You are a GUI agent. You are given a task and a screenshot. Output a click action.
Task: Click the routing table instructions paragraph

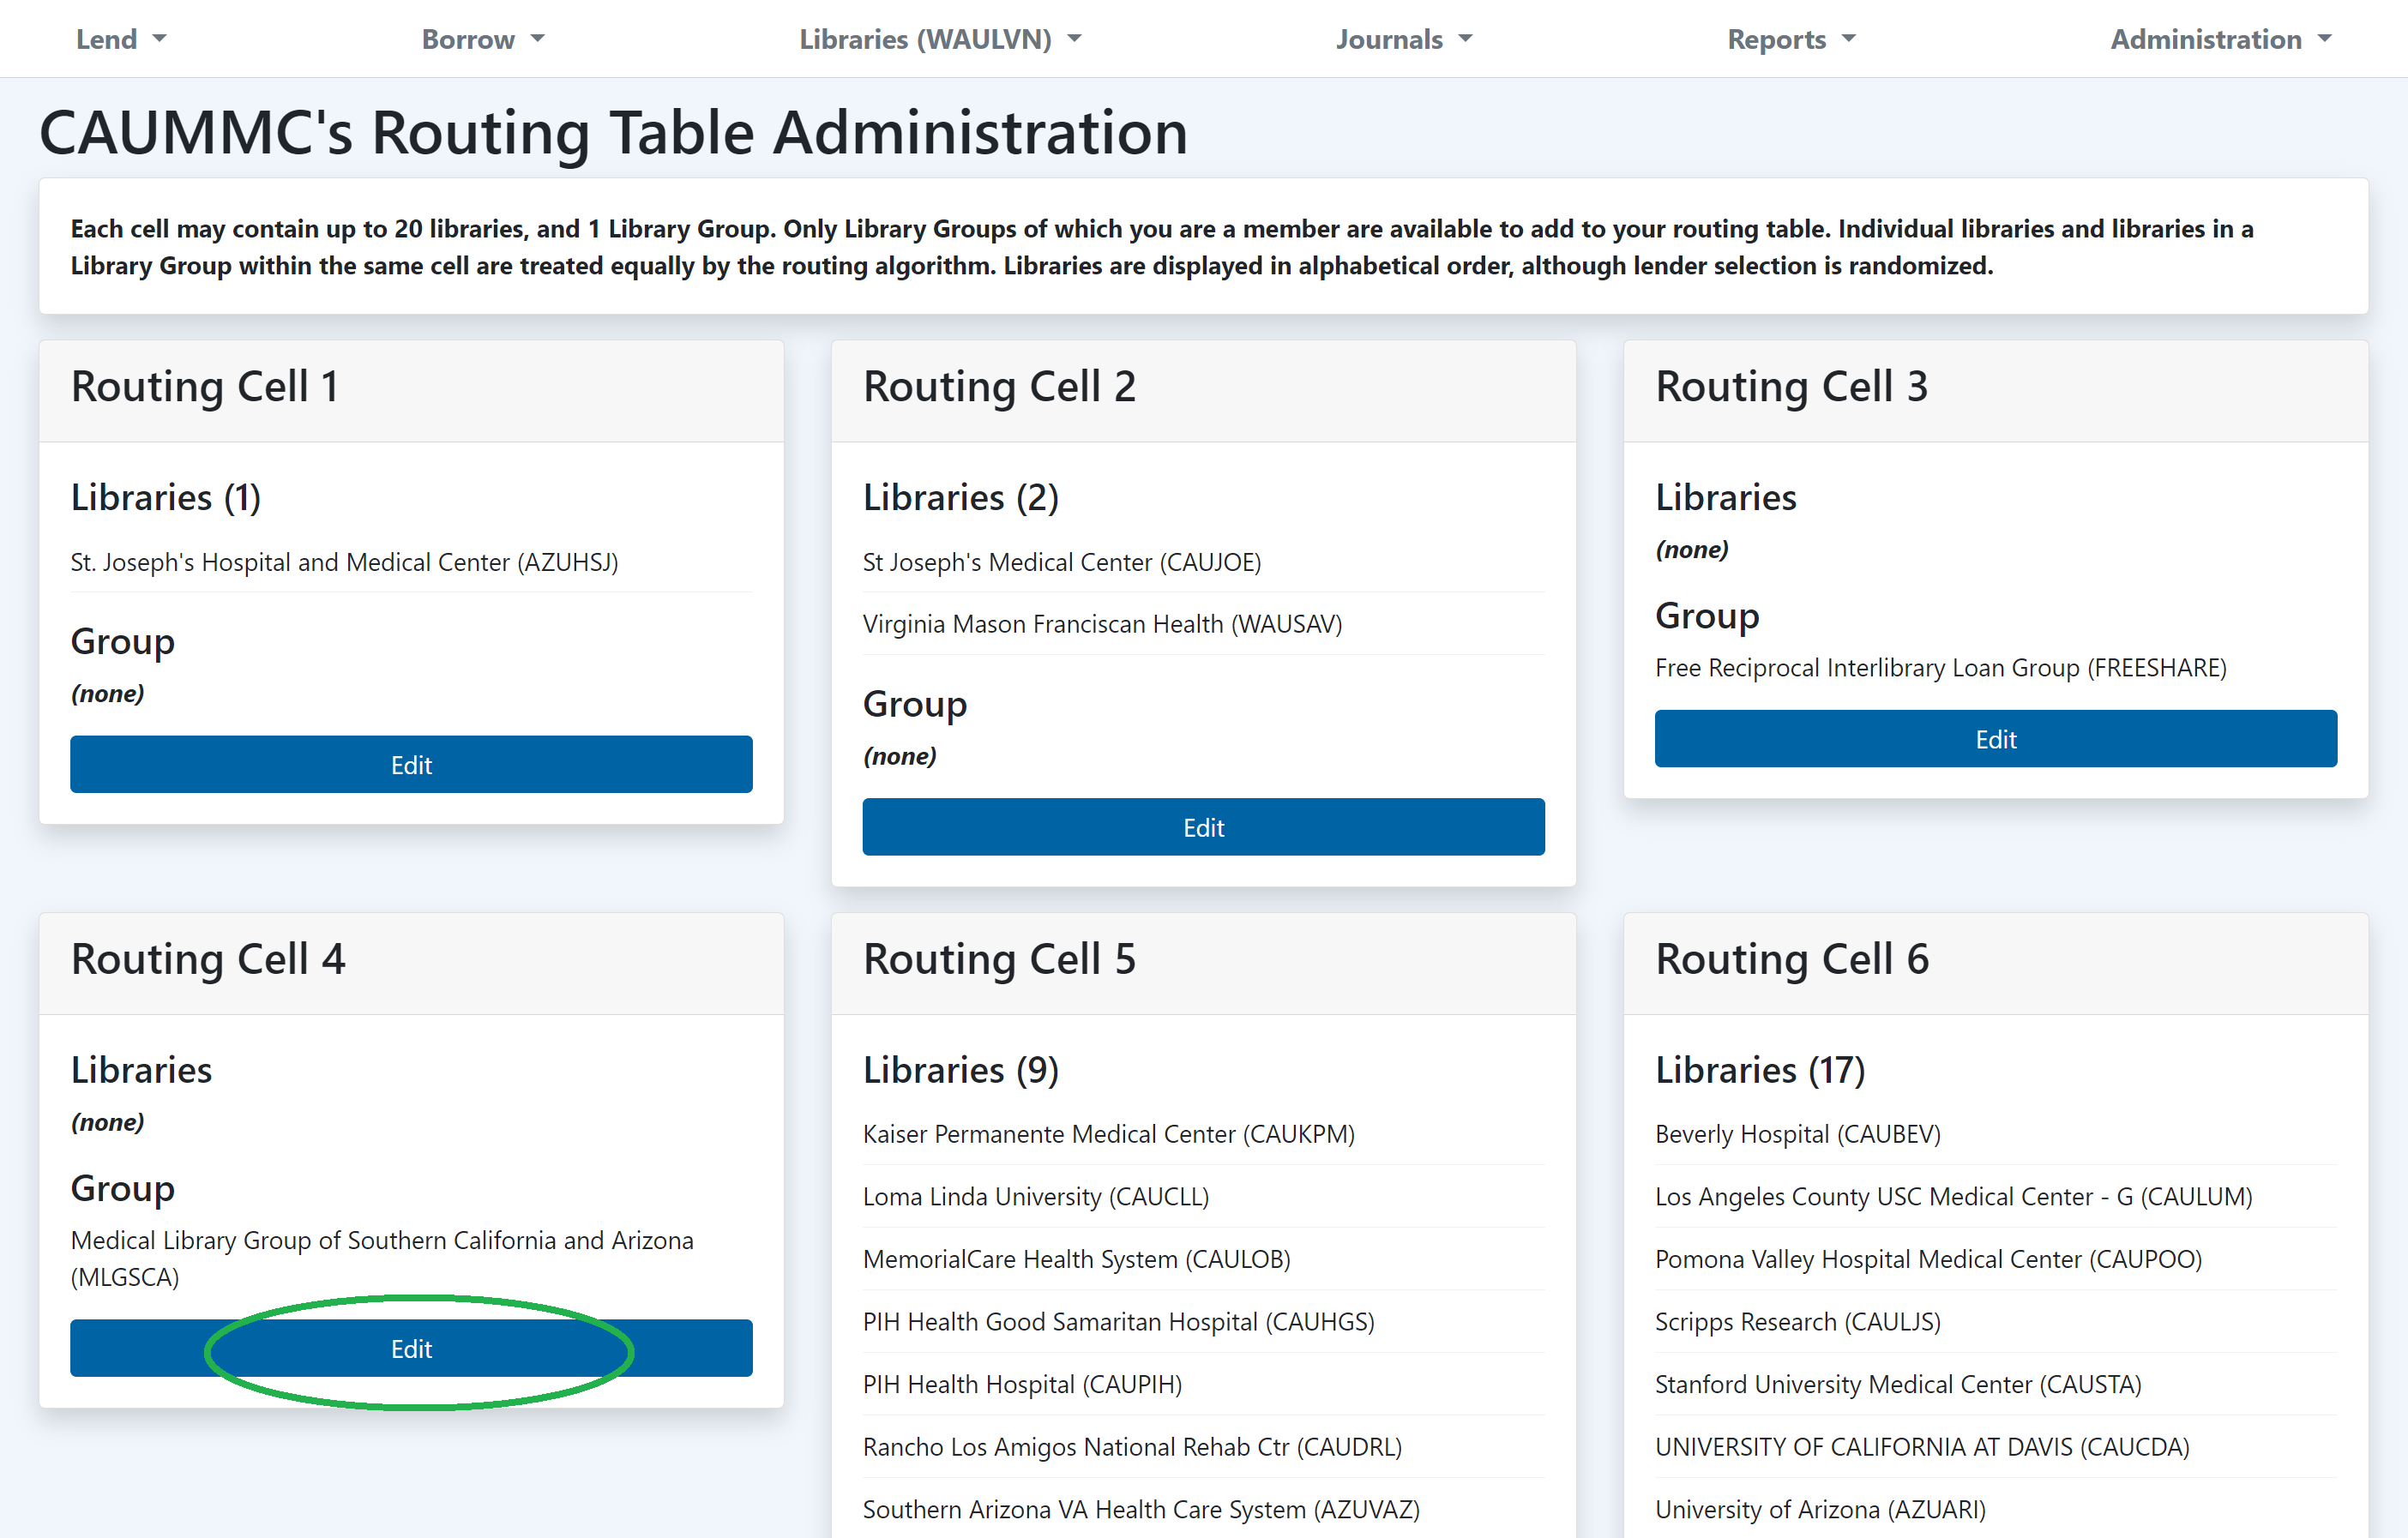coord(1161,247)
